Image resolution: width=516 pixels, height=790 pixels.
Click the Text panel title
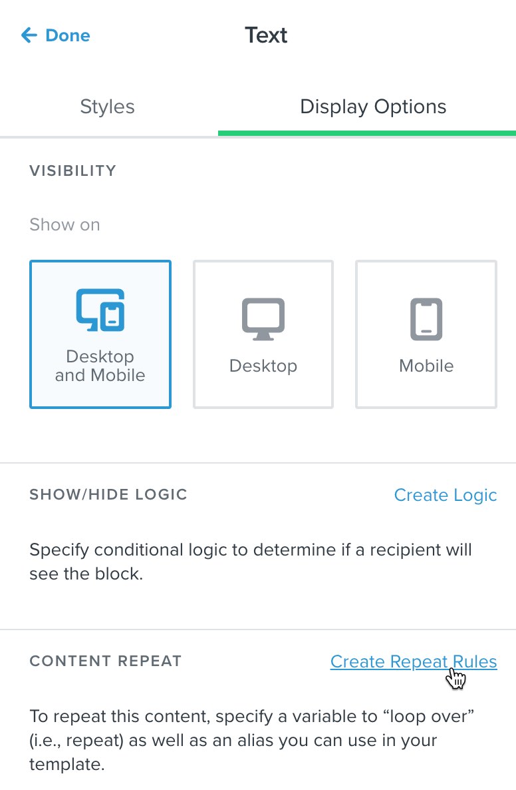(x=266, y=35)
